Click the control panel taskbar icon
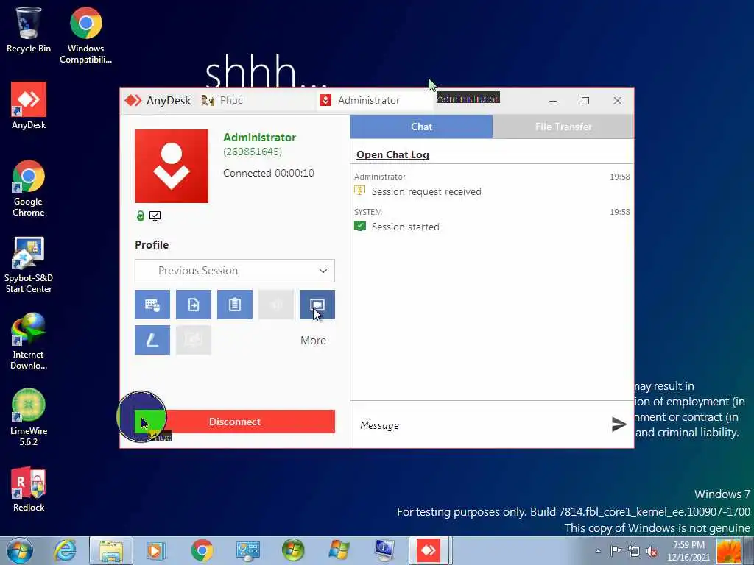The height and width of the screenshot is (565, 754). coord(247,550)
